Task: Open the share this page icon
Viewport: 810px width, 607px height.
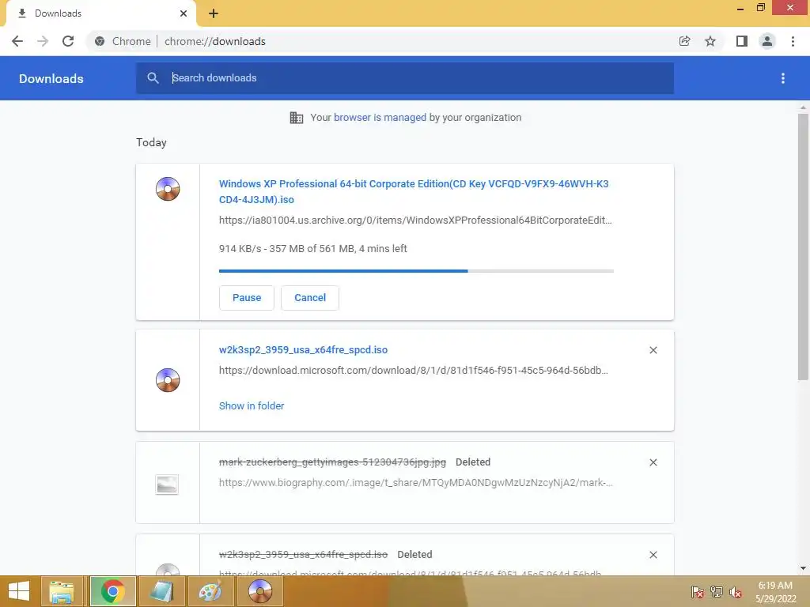Action: [x=684, y=41]
